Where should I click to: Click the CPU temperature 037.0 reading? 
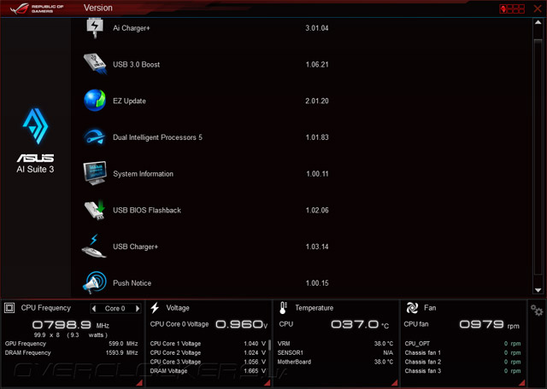(x=359, y=324)
